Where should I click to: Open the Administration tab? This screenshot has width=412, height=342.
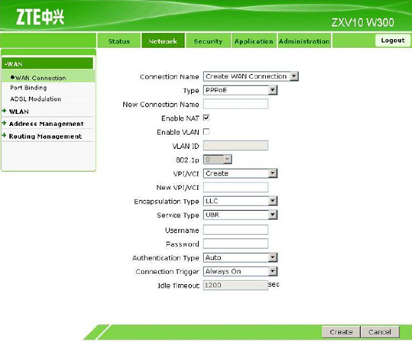click(x=304, y=41)
